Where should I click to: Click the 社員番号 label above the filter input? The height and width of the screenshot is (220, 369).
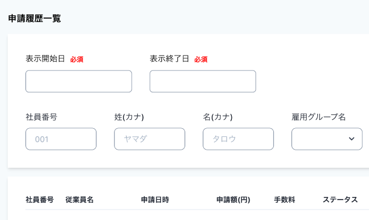[41, 117]
